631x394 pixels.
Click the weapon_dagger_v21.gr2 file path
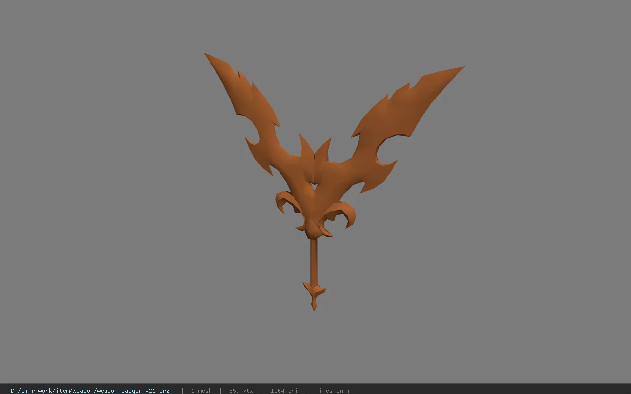[x=90, y=391]
